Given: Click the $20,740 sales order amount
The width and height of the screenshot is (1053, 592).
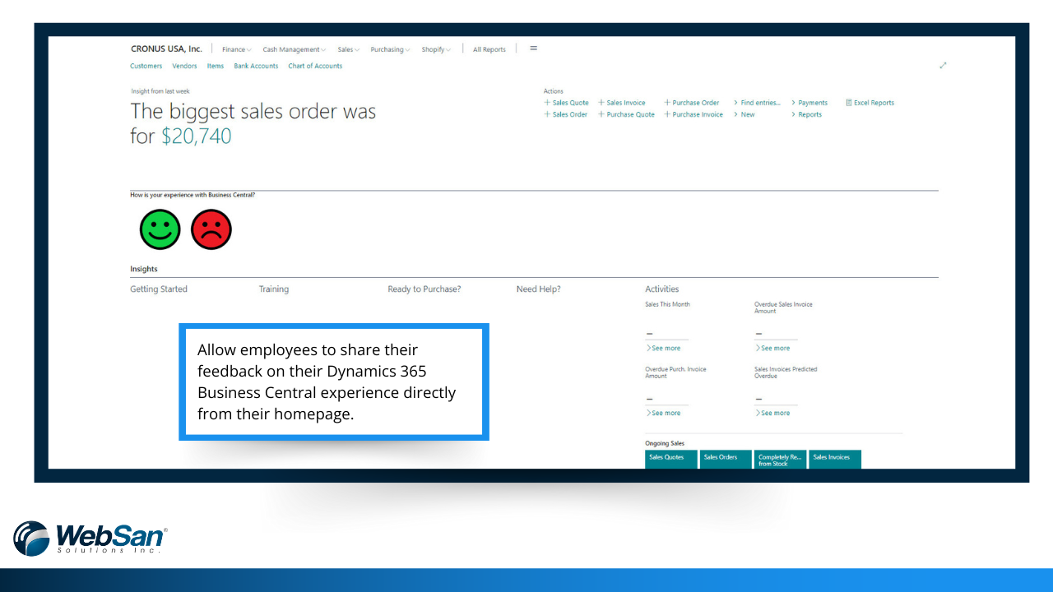Looking at the screenshot, I should 197,136.
